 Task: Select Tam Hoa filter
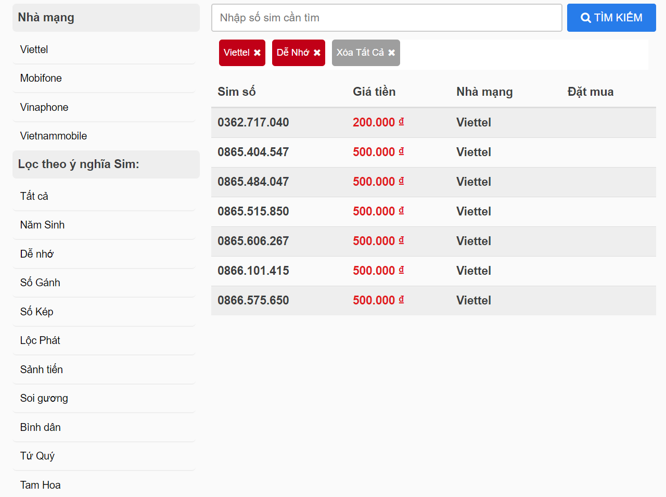pos(41,485)
